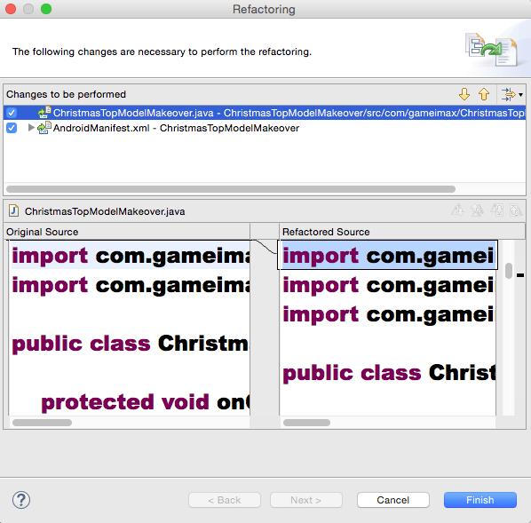Click the refactoring wizard banner image

coord(492,50)
